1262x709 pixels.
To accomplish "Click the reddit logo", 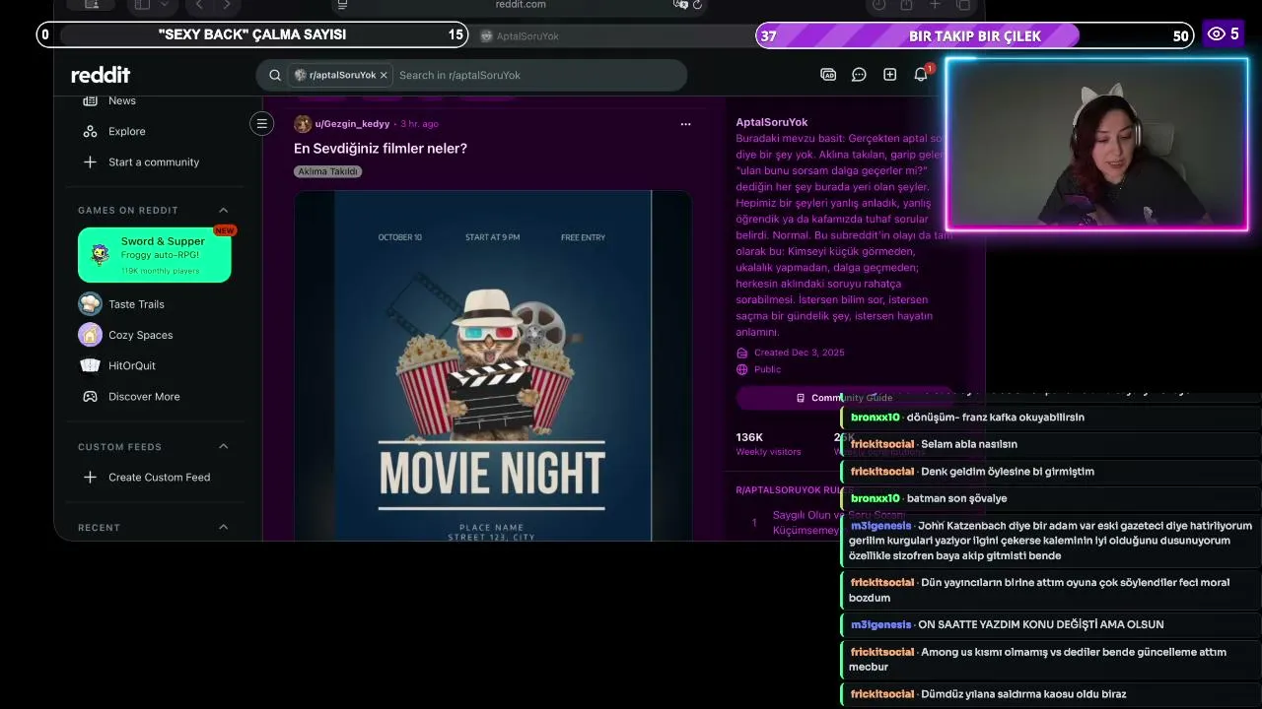I will point(101,75).
